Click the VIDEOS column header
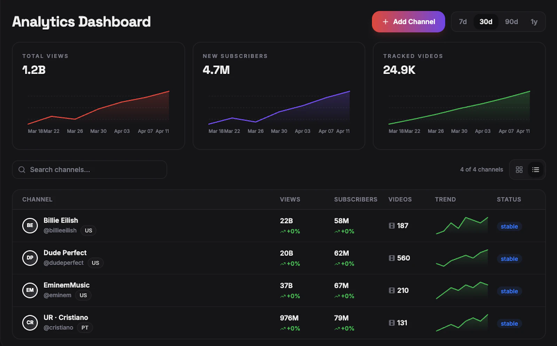The height and width of the screenshot is (346, 557). tap(400, 199)
